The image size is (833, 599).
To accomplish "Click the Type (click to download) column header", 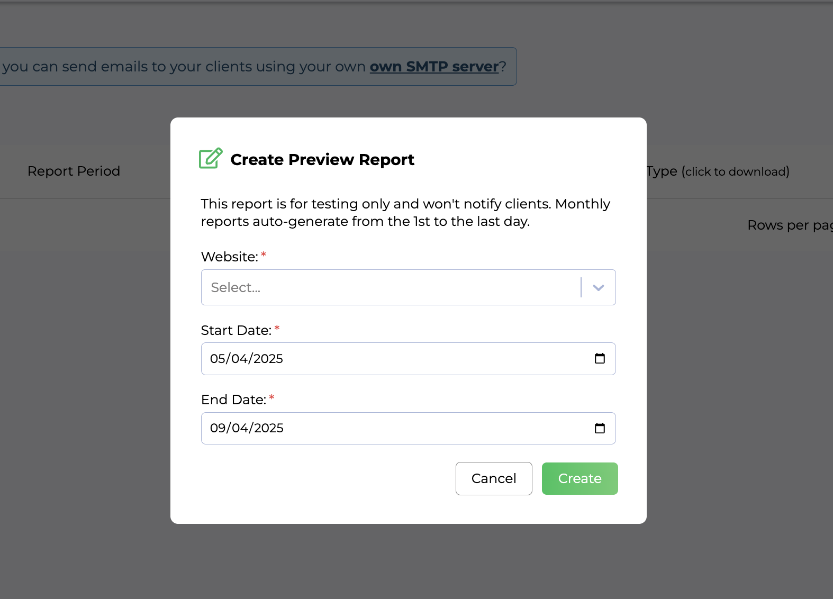I will tap(717, 171).
